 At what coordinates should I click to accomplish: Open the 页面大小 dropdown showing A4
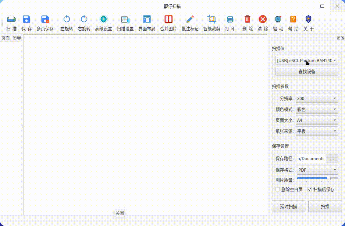click(x=317, y=120)
